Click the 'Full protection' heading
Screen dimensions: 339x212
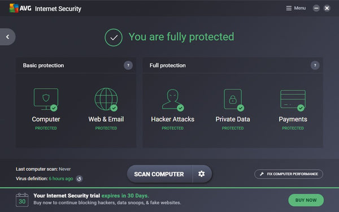click(x=168, y=66)
